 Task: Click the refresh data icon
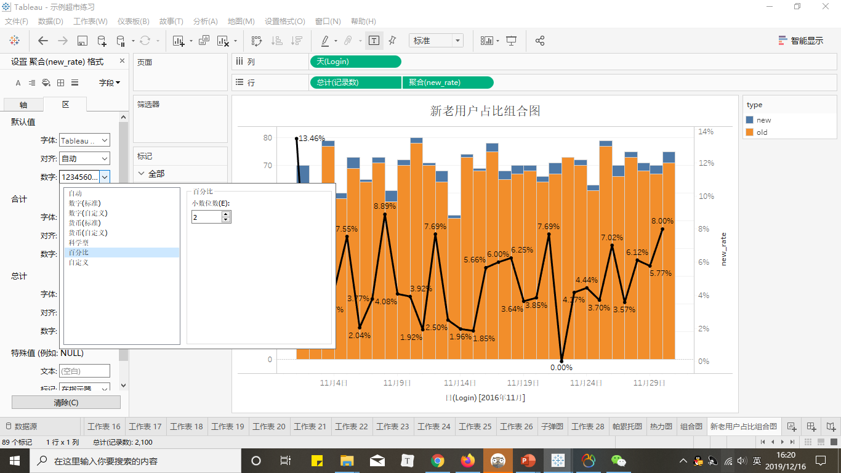coord(145,41)
